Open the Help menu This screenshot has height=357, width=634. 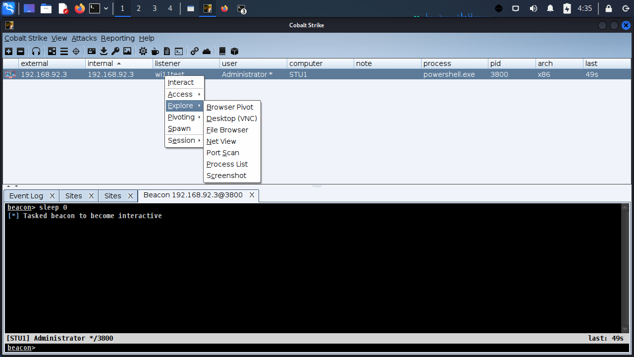coord(147,38)
